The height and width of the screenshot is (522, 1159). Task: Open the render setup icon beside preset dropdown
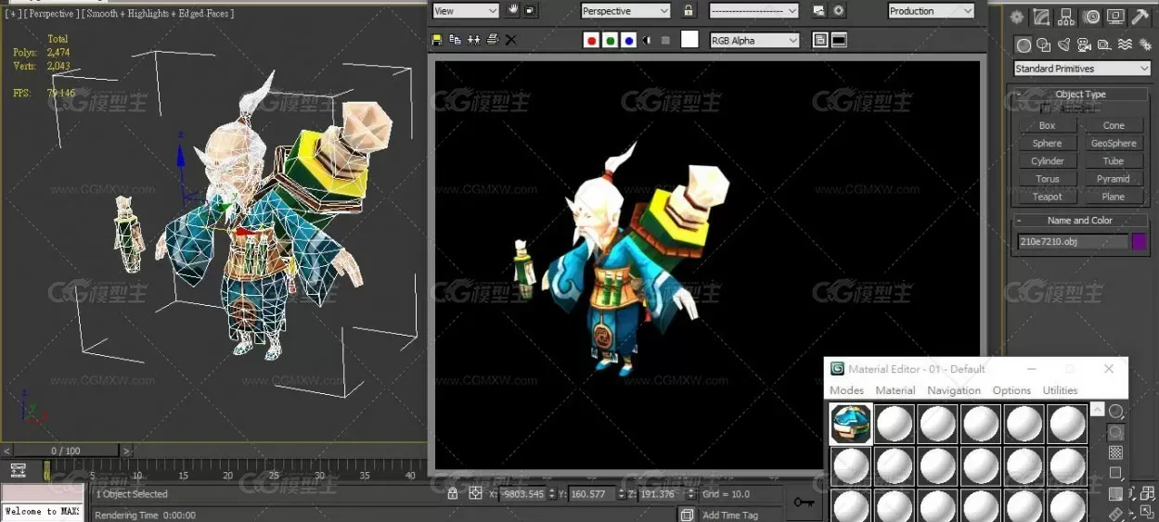click(x=819, y=11)
